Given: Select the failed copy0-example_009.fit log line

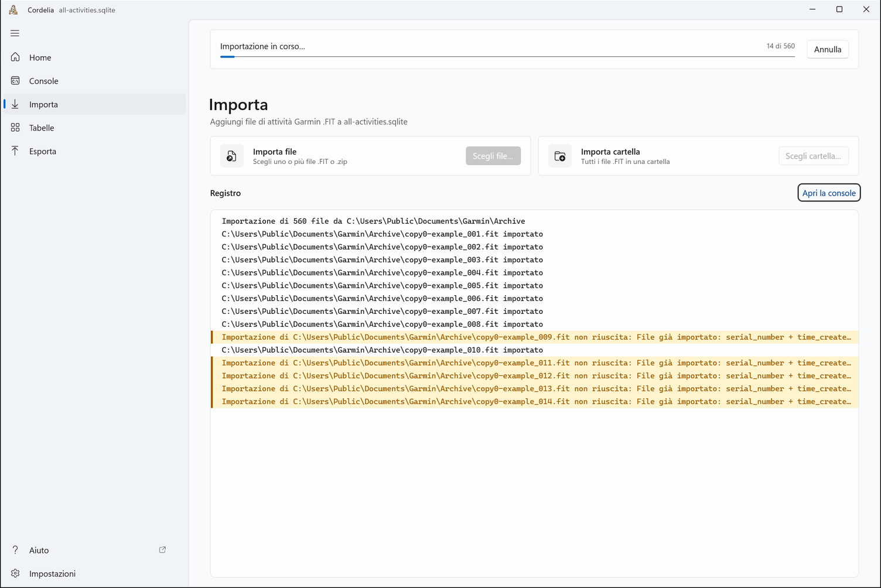Looking at the screenshot, I should click(x=535, y=337).
